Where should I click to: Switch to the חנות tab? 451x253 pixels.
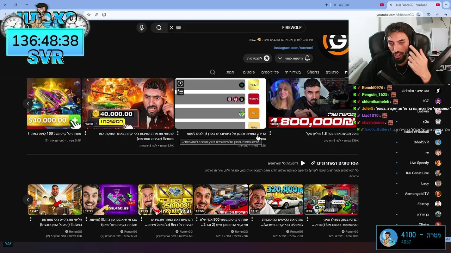pos(230,72)
